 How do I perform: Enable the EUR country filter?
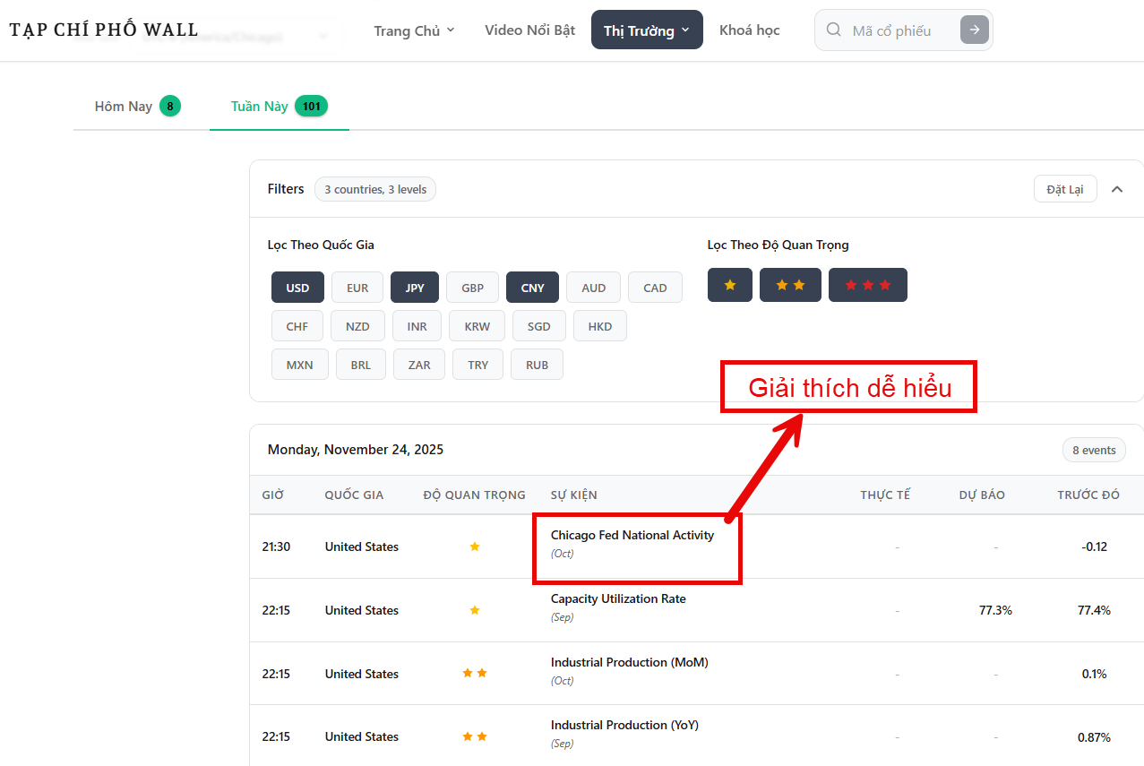pos(357,288)
